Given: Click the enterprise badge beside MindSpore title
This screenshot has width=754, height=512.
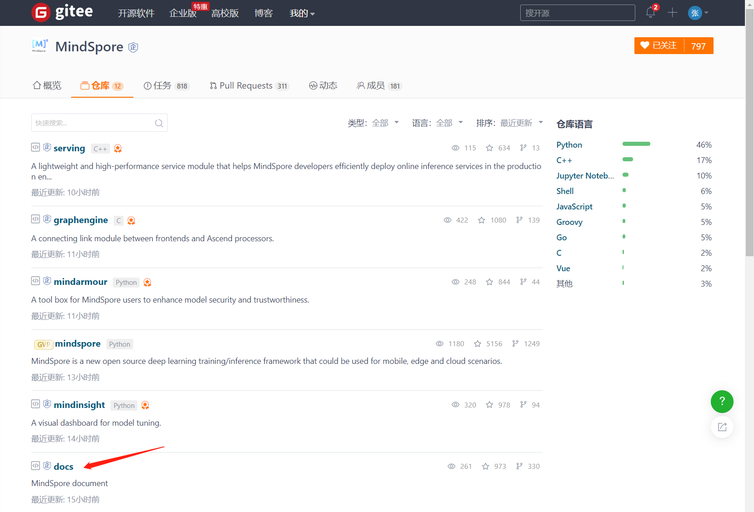Looking at the screenshot, I should point(133,47).
